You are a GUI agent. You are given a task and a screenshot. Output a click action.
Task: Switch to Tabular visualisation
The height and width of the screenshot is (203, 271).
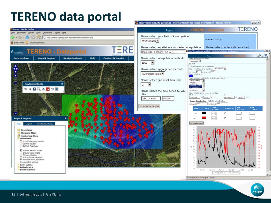click(x=217, y=101)
